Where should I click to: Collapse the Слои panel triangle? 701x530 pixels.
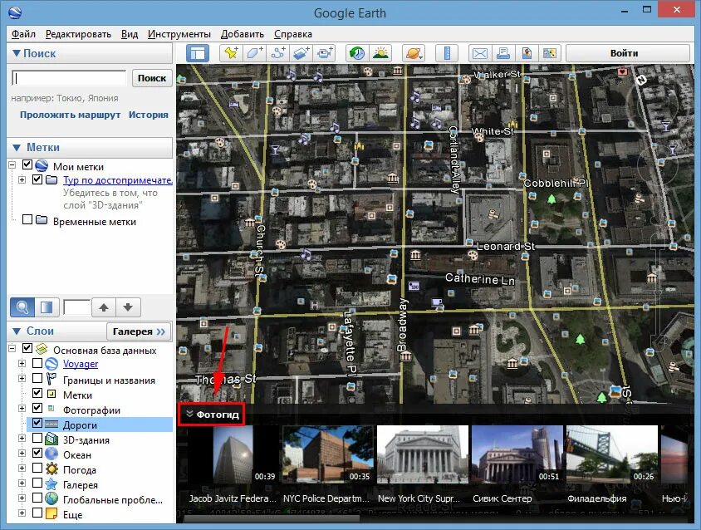point(17,331)
